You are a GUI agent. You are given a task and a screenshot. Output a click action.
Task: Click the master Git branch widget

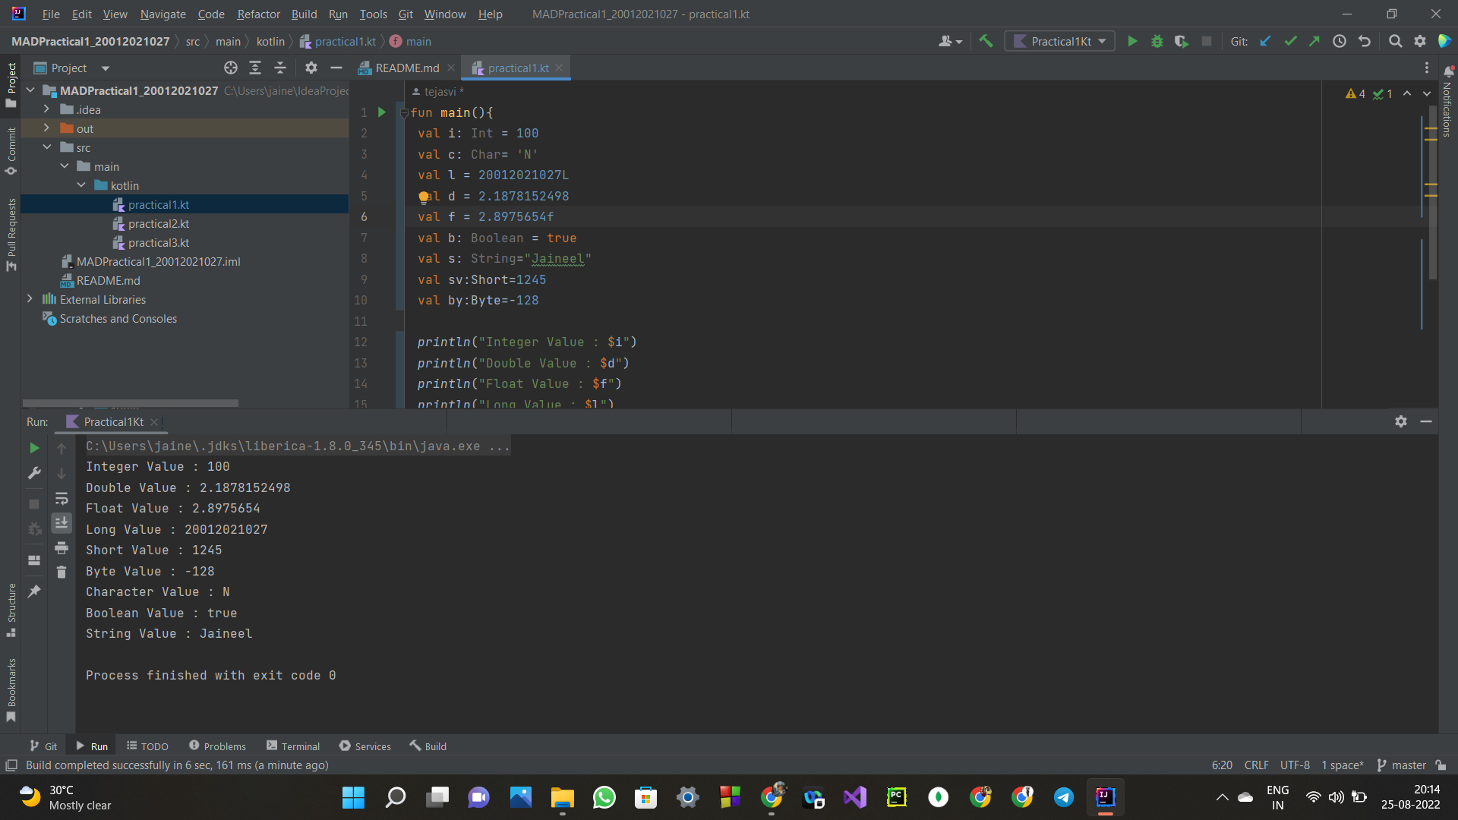point(1402,765)
